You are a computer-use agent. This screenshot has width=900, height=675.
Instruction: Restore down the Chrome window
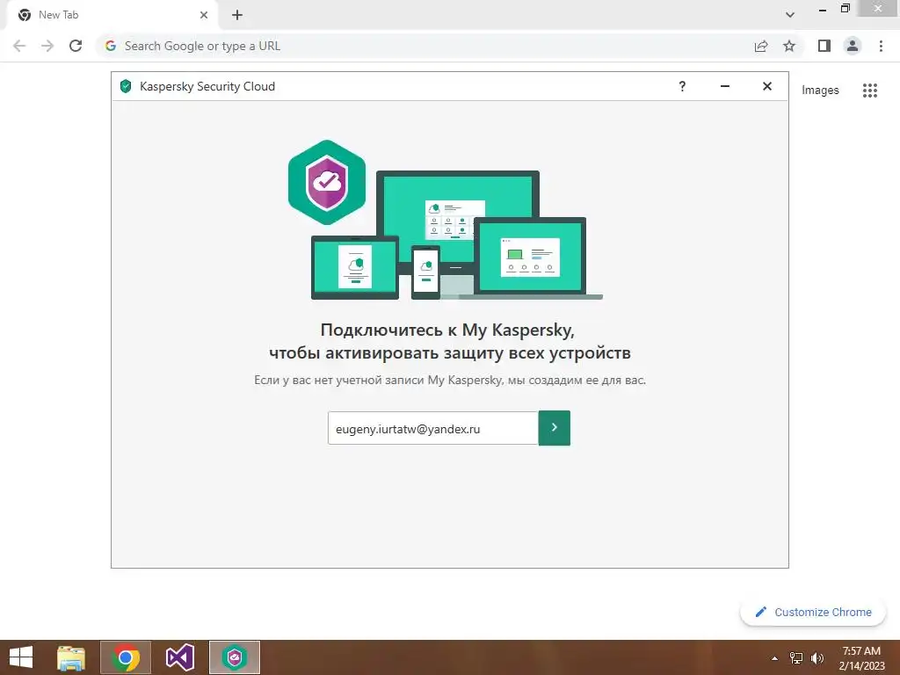[x=845, y=8]
